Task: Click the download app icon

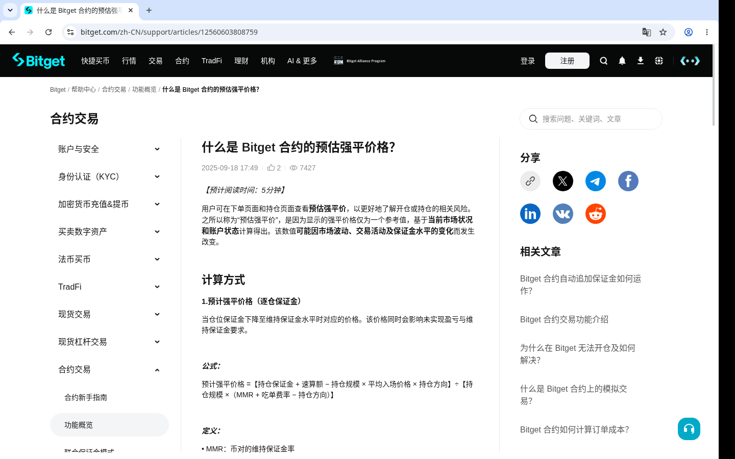Action: (641, 61)
